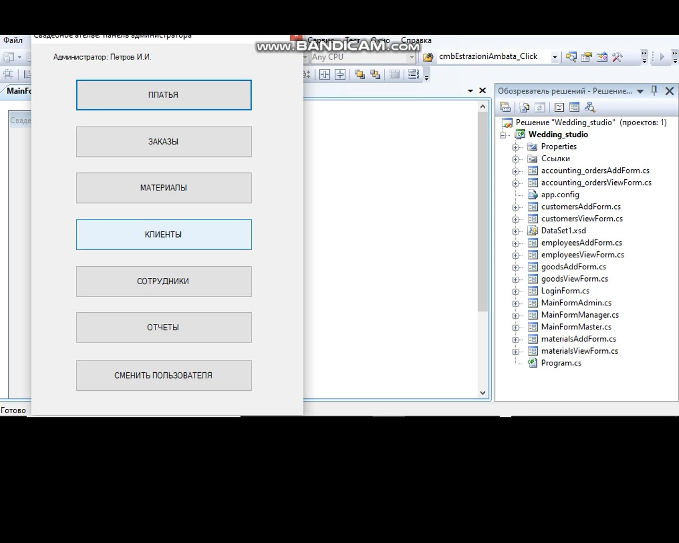Click the ПЛАТЬЯ button in admin panel
The height and width of the screenshot is (543, 679).
(x=163, y=95)
